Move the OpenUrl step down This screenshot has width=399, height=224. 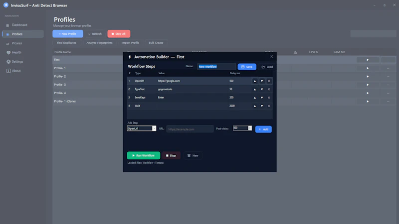(261, 81)
